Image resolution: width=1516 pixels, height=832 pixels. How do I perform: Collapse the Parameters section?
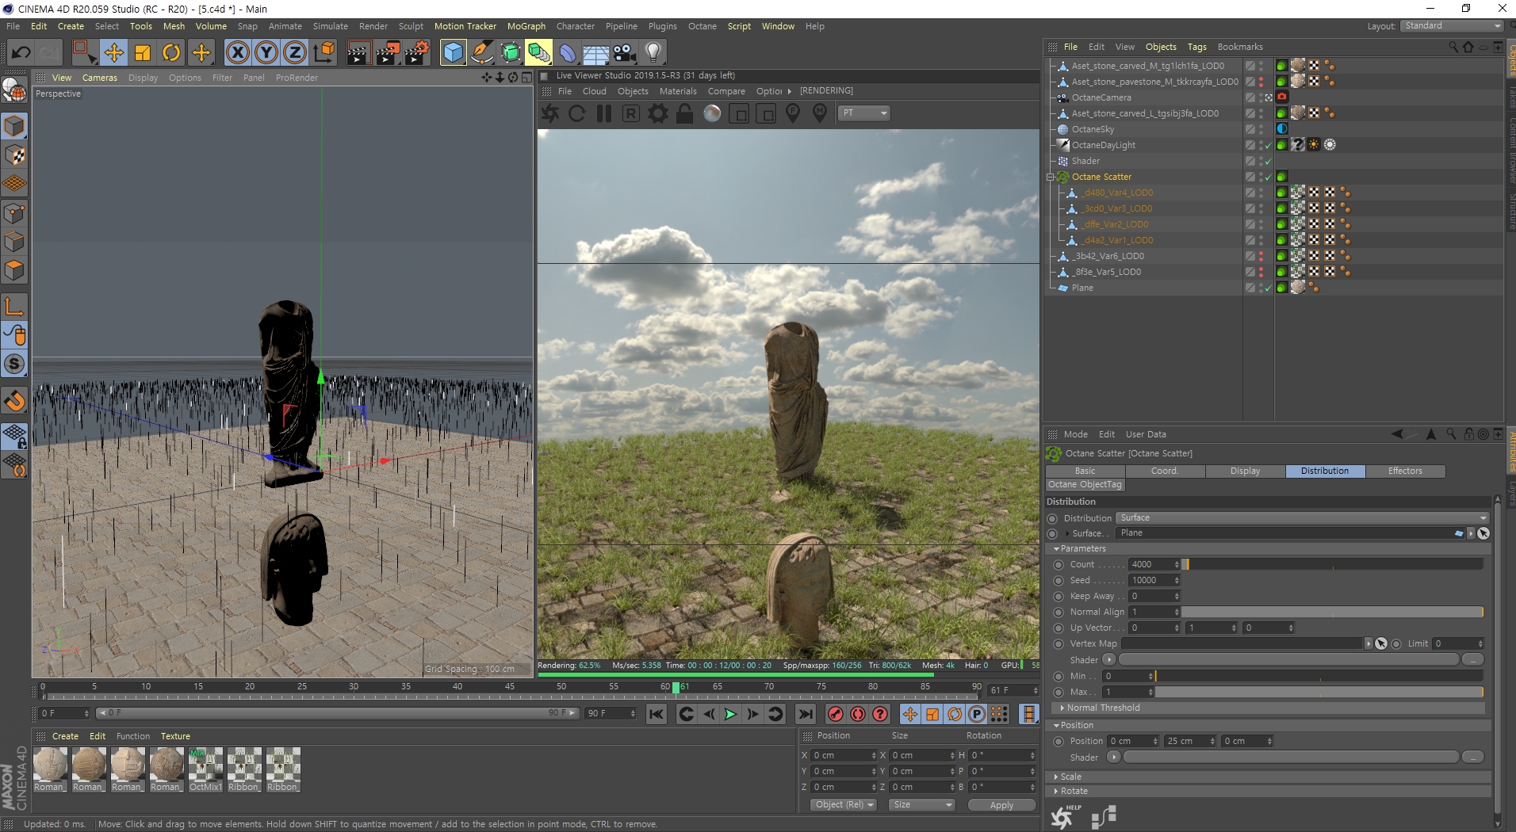pos(1056,548)
